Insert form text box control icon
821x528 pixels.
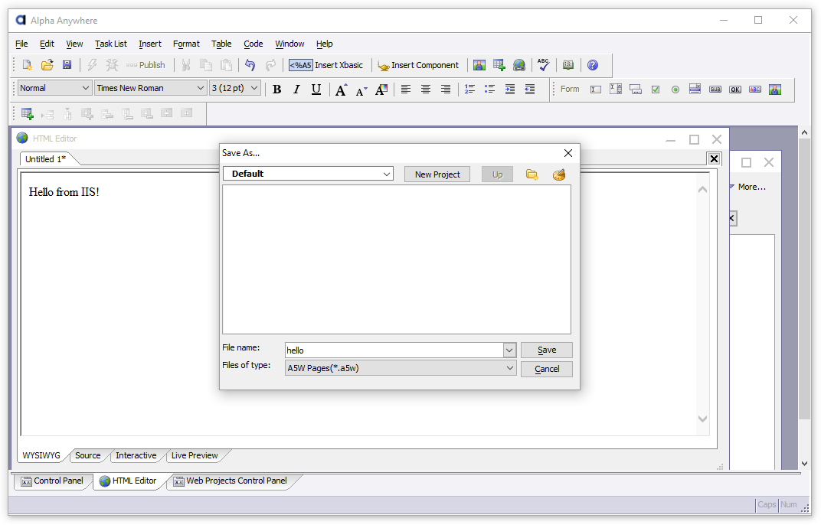(596, 90)
